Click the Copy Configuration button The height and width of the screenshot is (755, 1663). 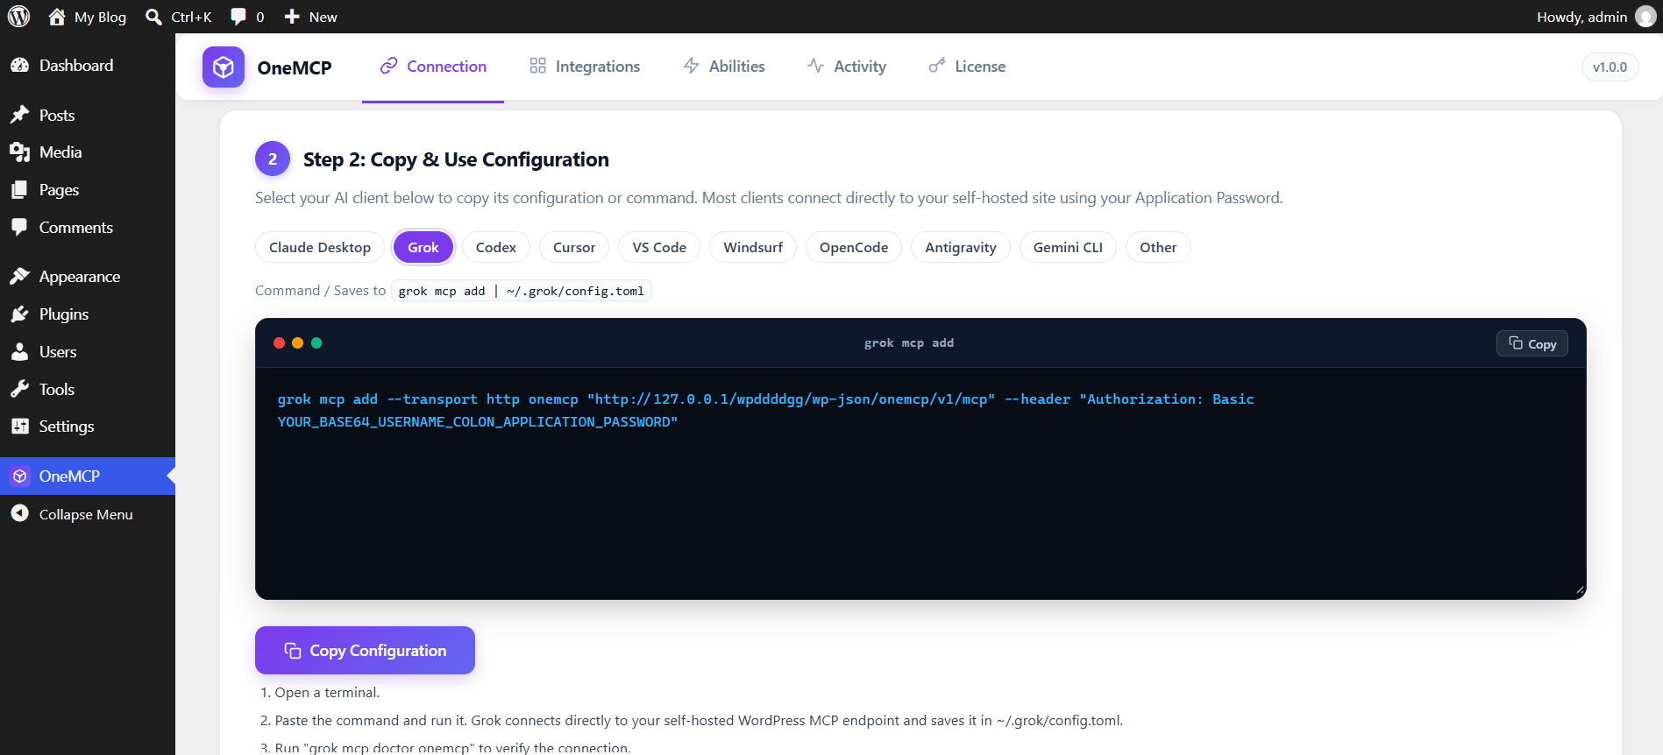pos(365,651)
